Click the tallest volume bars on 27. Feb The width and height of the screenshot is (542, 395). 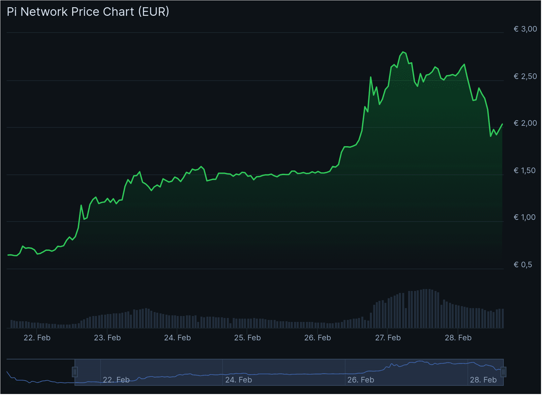point(427,308)
